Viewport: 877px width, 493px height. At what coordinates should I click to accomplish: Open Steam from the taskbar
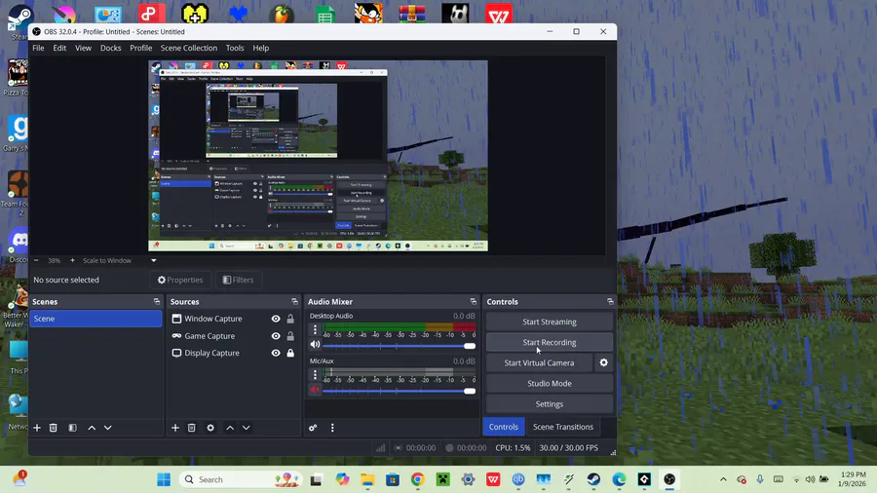click(x=593, y=479)
